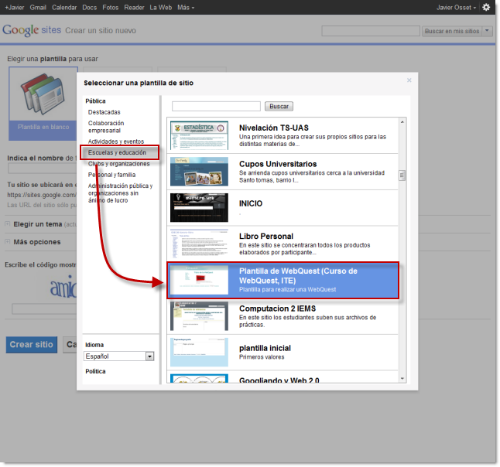500x467 pixels.
Task: Click the Buscar button in dialog
Action: click(x=279, y=107)
